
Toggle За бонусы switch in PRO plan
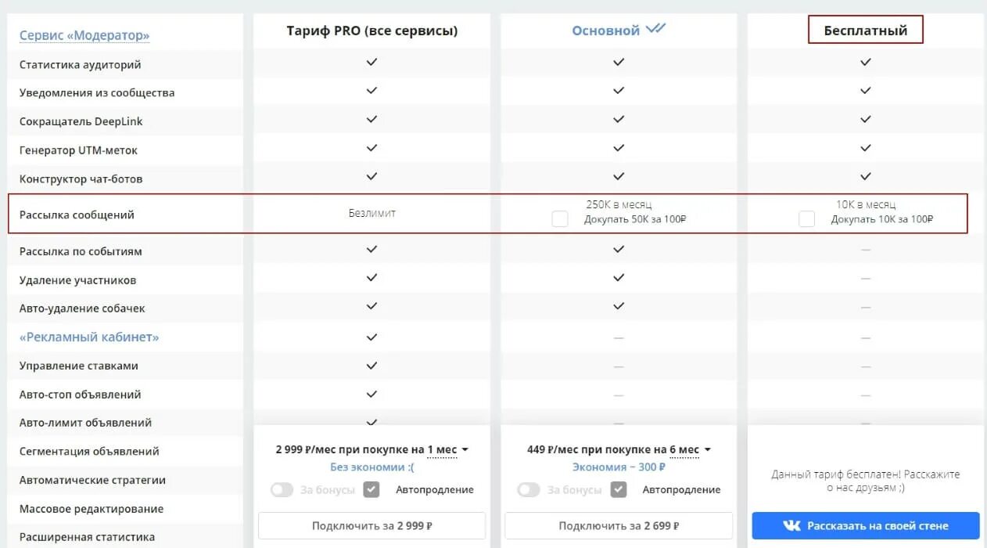tap(282, 490)
